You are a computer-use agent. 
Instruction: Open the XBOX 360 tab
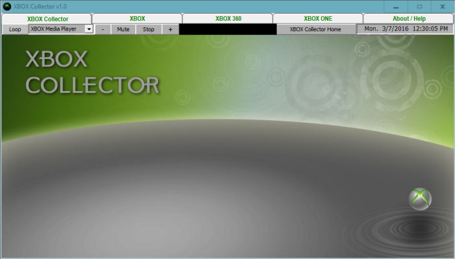(x=228, y=19)
